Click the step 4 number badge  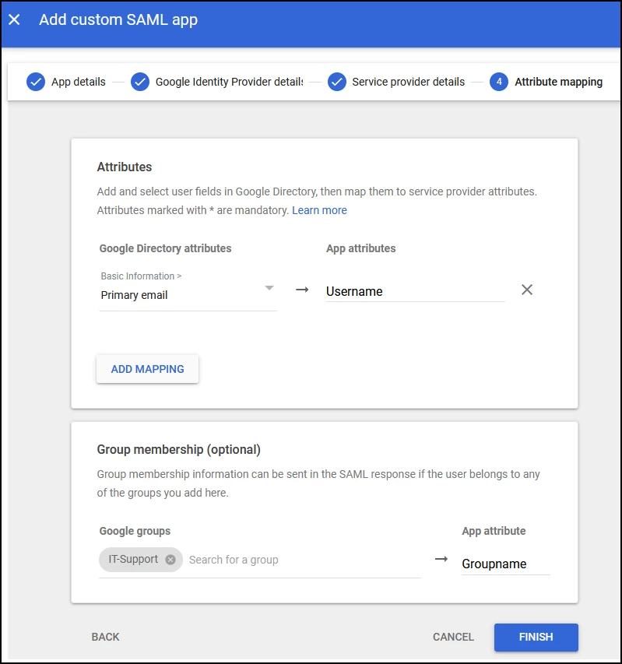click(x=499, y=82)
